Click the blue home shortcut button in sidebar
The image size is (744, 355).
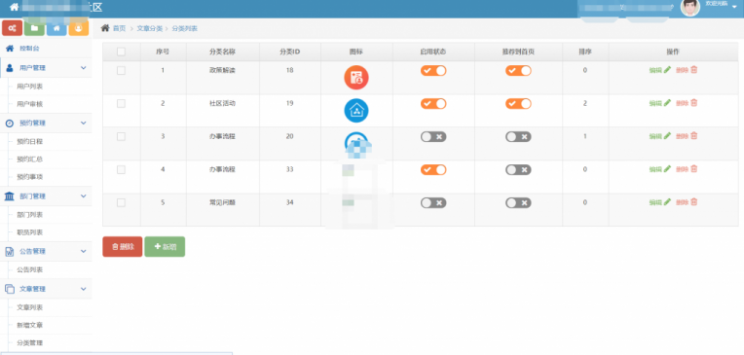point(56,28)
